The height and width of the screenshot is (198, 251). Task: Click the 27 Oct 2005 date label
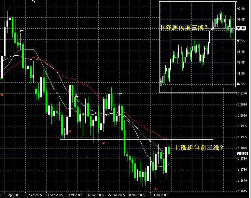(x=116, y=195)
